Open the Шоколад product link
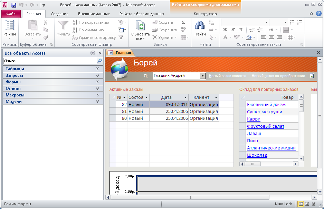This screenshot has width=324, height=209. point(257,155)
